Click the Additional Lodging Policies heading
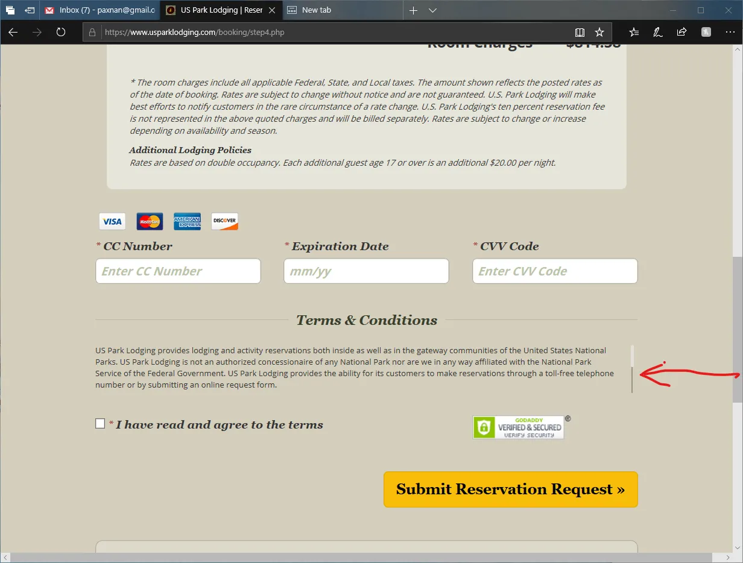 pos(190,150)
